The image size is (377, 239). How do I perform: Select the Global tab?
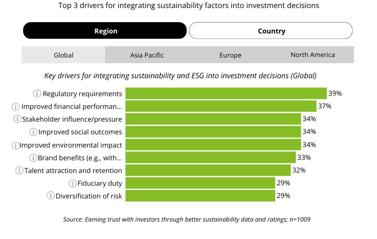(64, 55)
